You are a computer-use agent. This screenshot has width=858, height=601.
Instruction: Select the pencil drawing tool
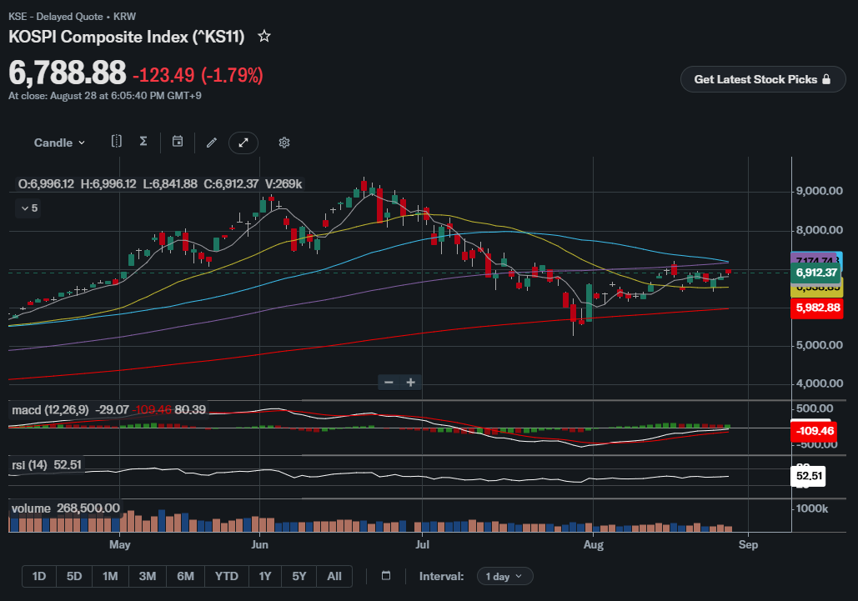[x=212, y=143]
